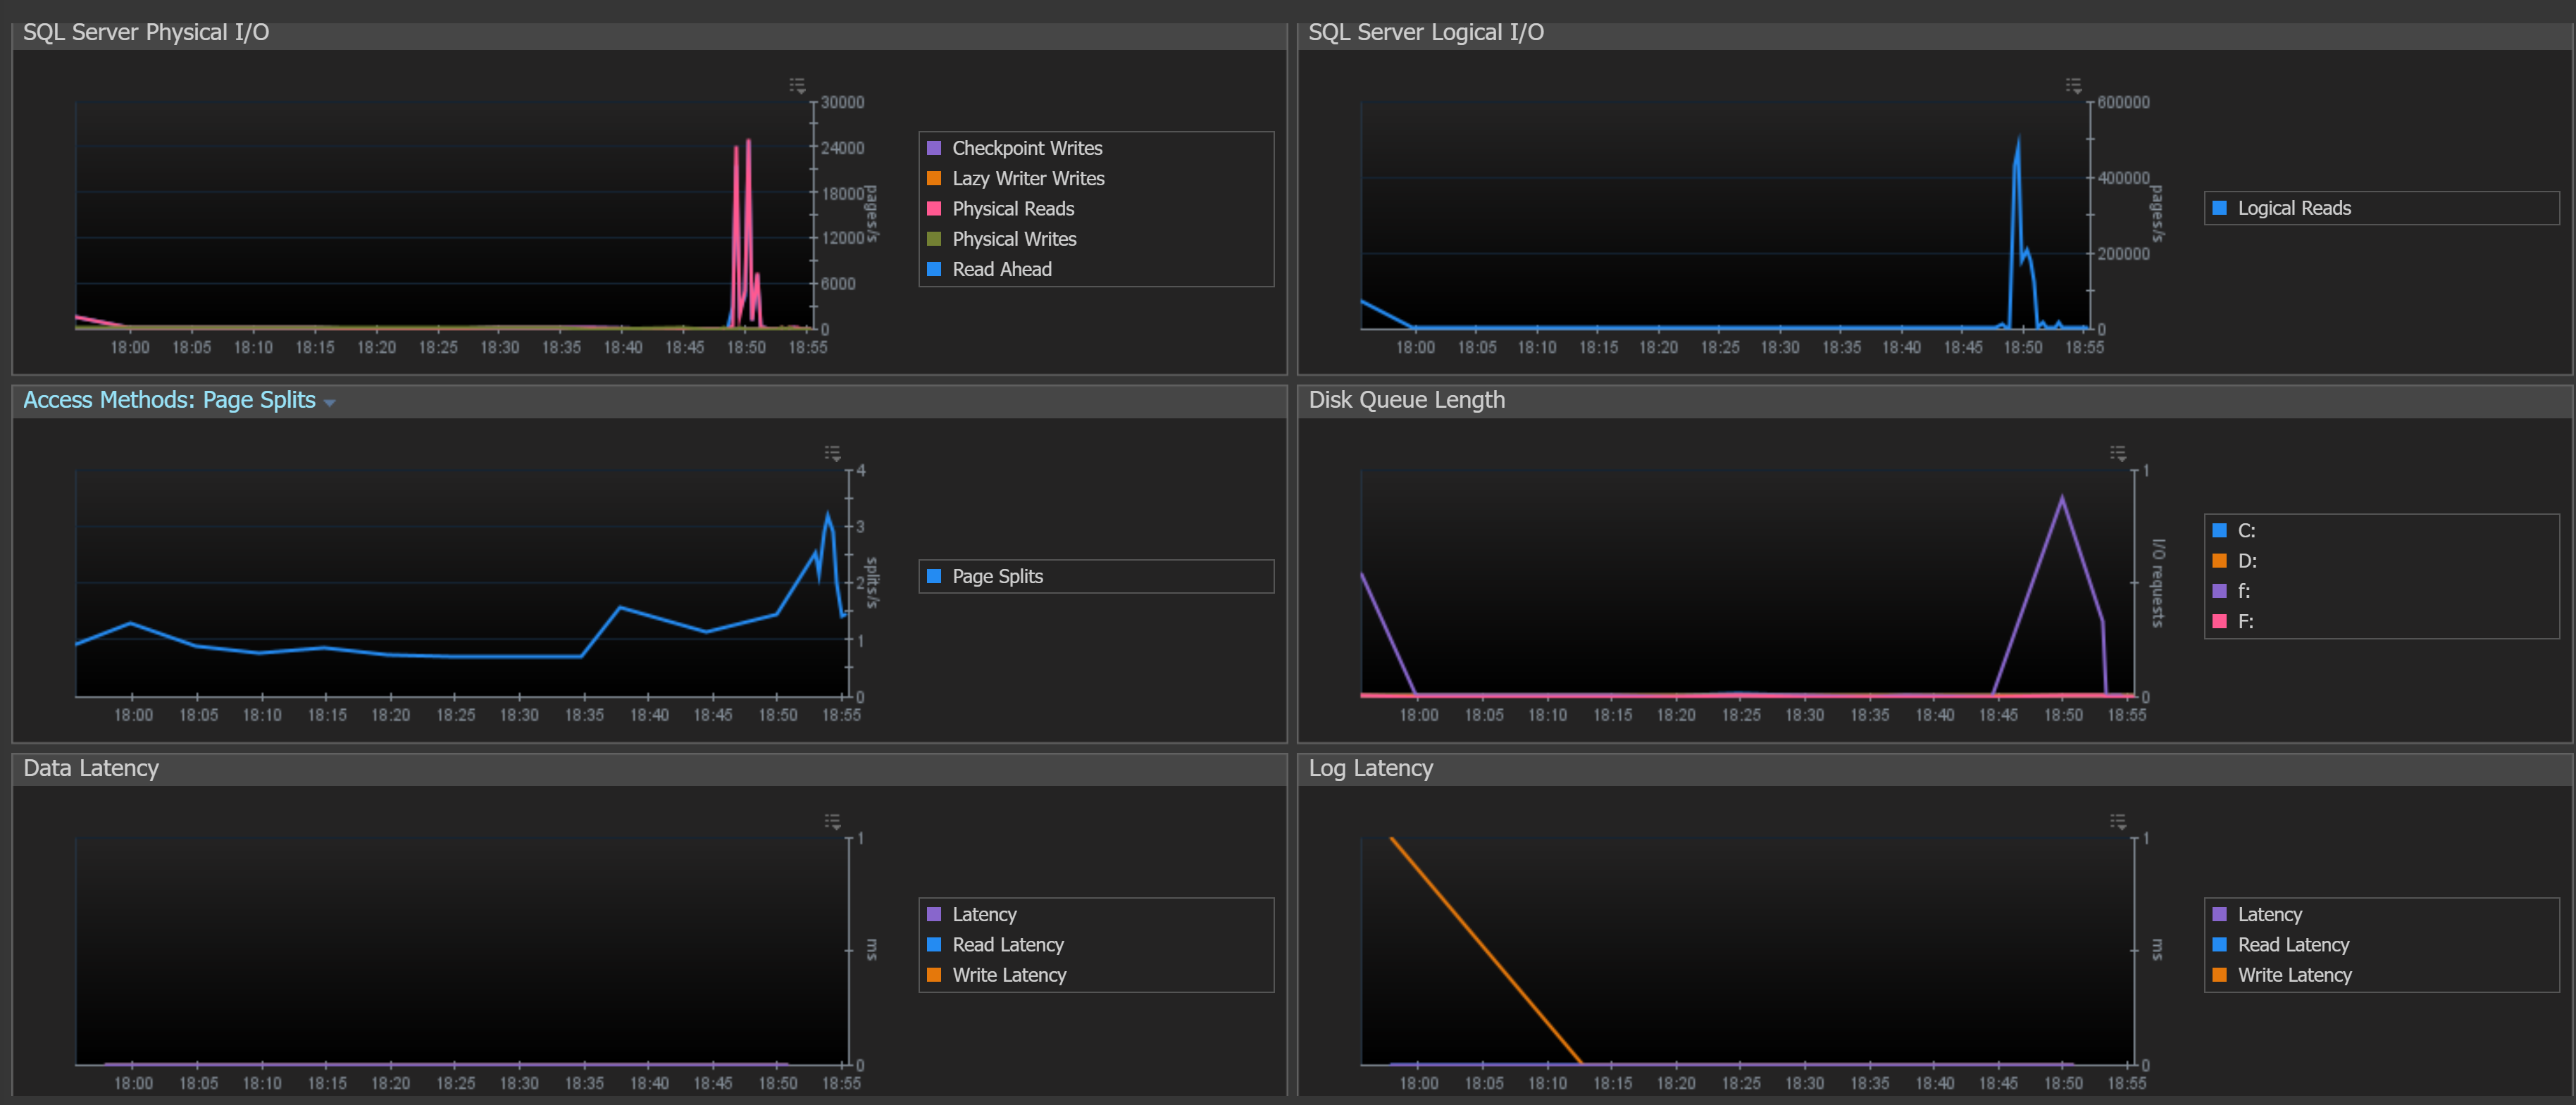
Task: Click the Physical Reads pink color swatch
Action: [x=934, y=208]
